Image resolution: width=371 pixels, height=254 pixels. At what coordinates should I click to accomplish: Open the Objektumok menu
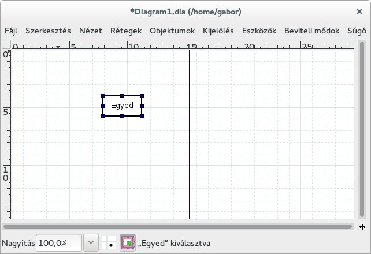(172, 31)
